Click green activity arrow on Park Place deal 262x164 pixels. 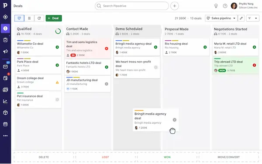(x=57, y=65)
